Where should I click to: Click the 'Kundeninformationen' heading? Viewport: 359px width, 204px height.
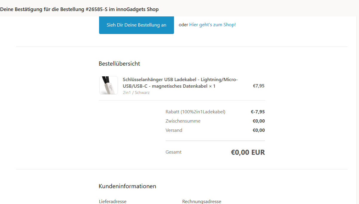127,186
